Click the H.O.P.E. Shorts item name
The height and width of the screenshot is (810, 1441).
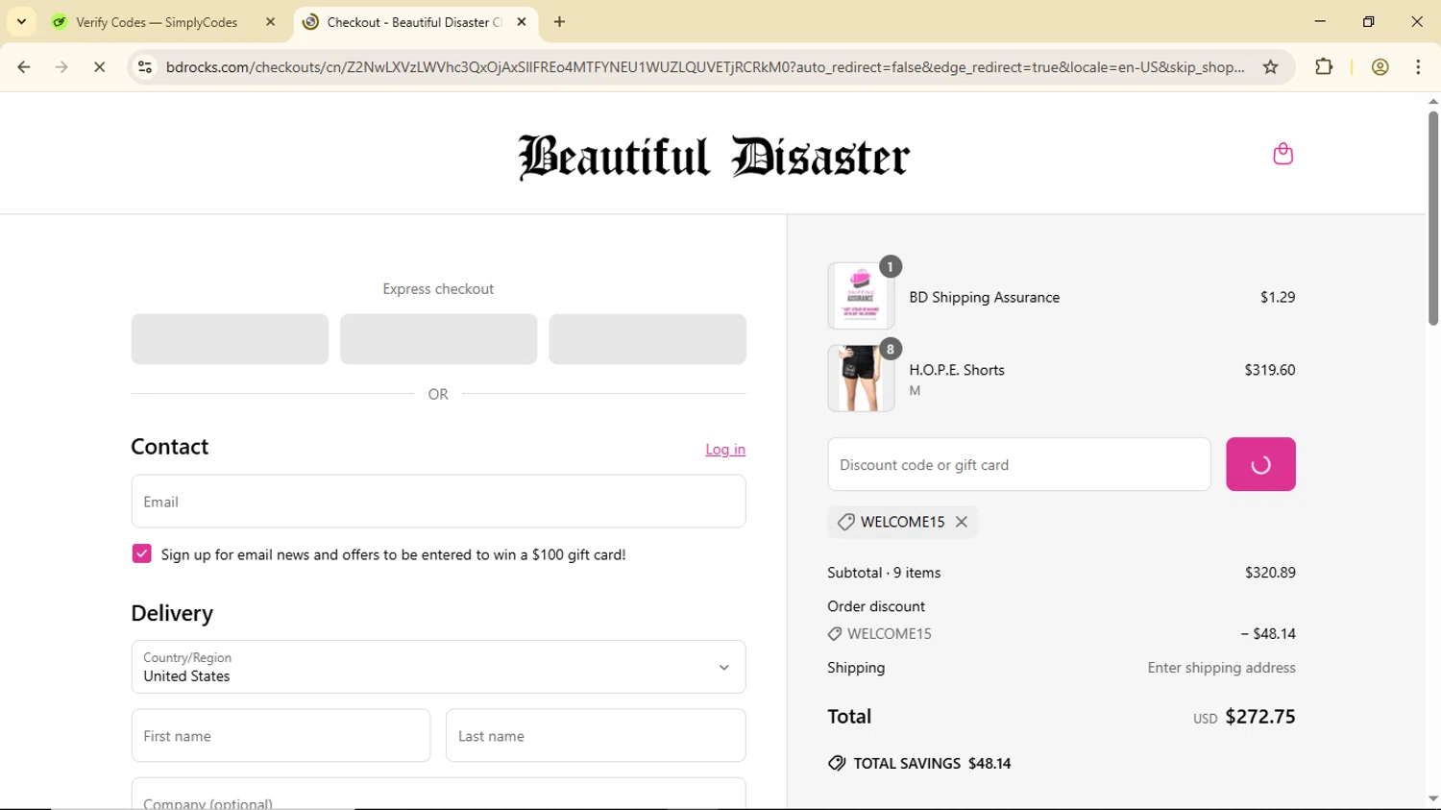coord(957,370)
